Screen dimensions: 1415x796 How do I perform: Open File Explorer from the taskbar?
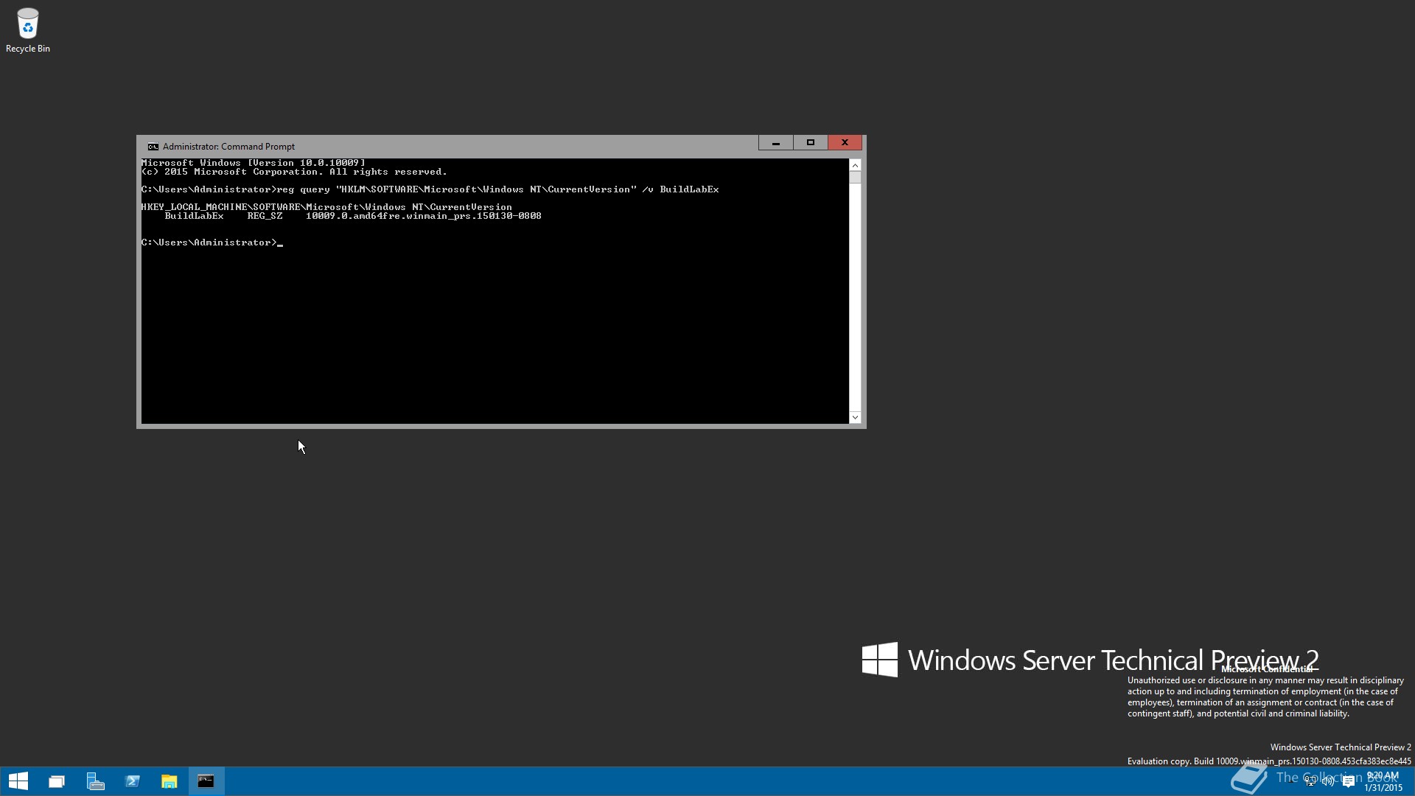(x=170, y=781)
